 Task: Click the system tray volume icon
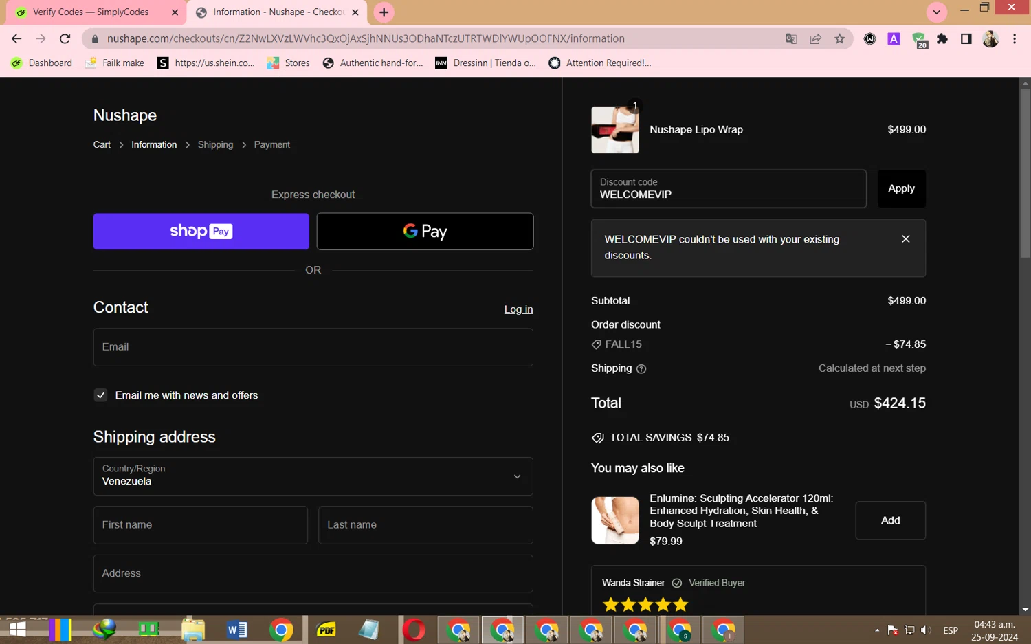926,630
